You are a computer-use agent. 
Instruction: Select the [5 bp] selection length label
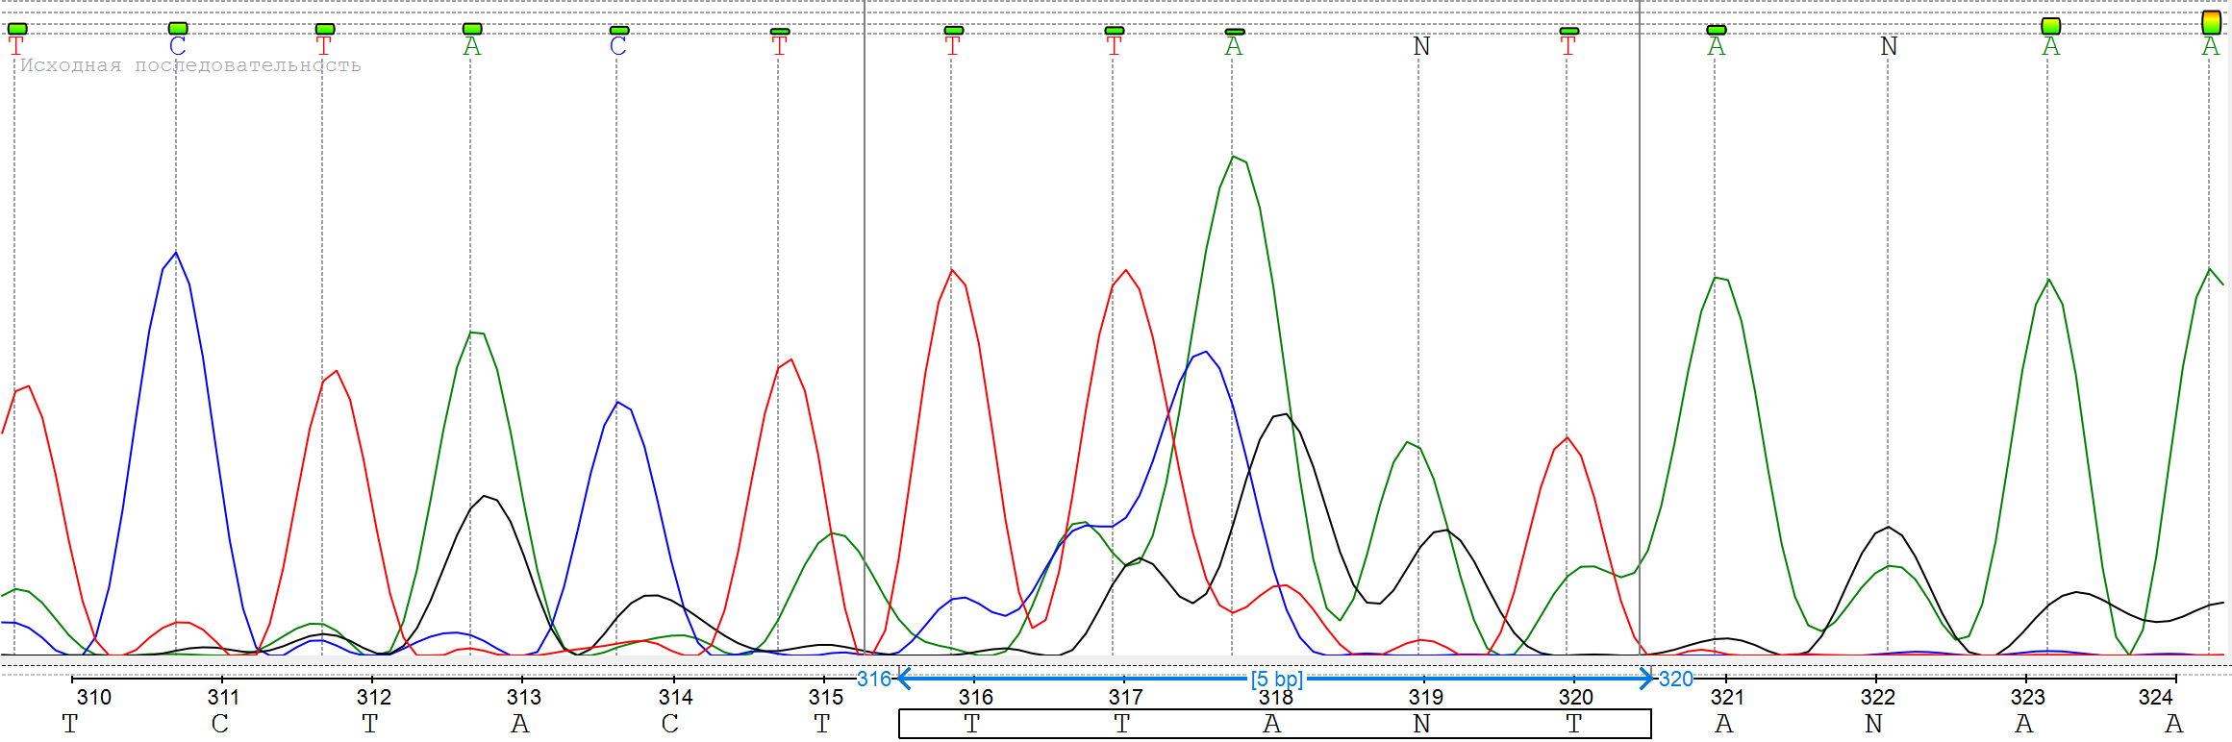click(x=1276, y=680)
